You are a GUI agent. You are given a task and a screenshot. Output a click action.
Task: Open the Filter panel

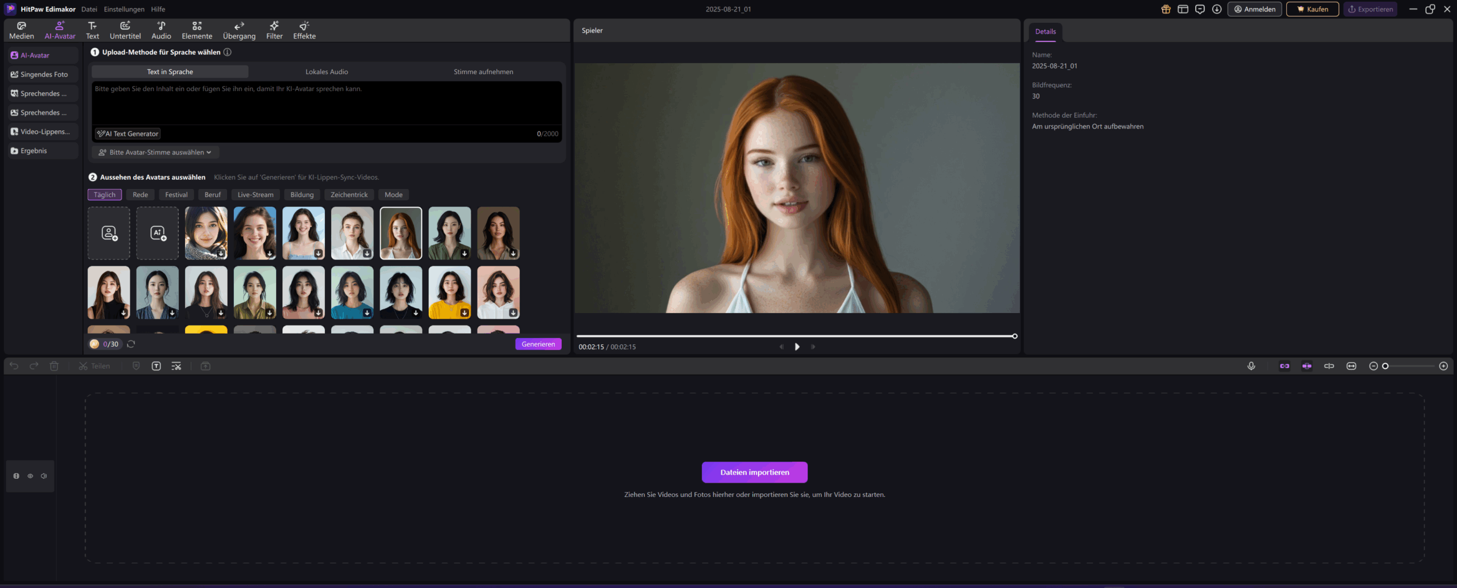click(x=274, y=30)
